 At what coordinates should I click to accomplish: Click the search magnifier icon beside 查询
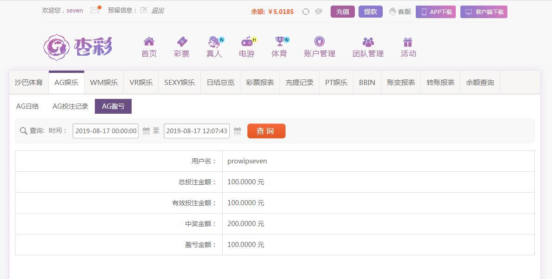click(x=24, y=131)
